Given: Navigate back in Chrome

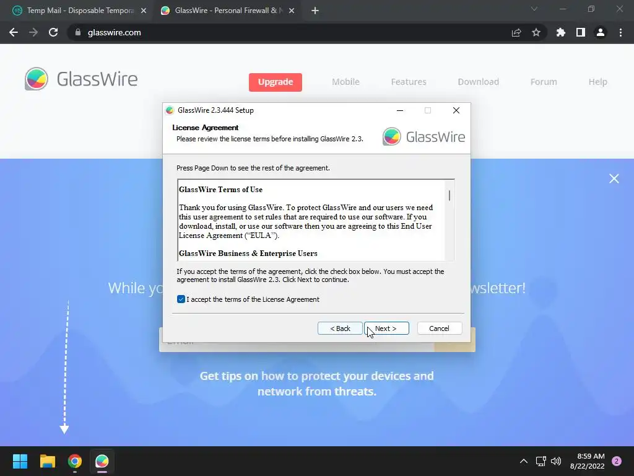Looking at the screenshot, I should (x=14, y=32).
